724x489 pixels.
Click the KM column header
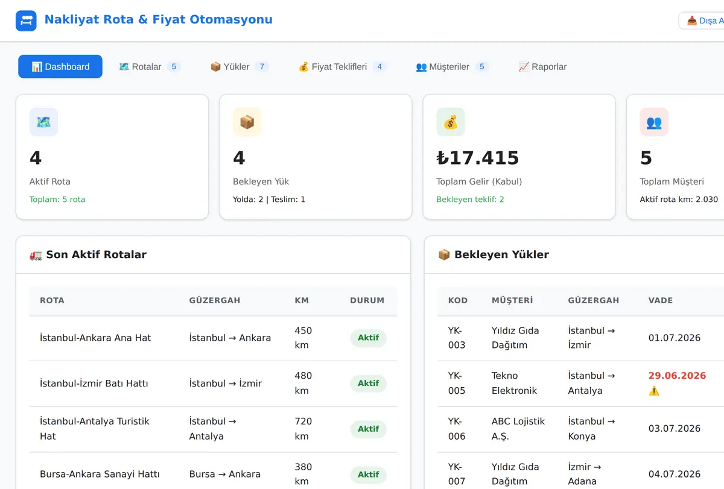coord(302,300)
